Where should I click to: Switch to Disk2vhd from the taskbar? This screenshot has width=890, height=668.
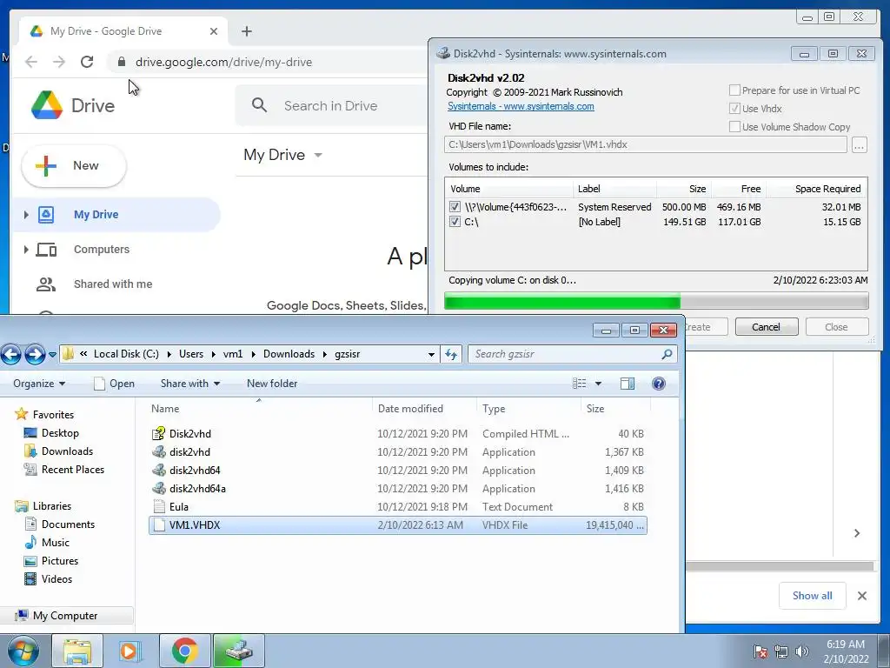pos(238,651)
